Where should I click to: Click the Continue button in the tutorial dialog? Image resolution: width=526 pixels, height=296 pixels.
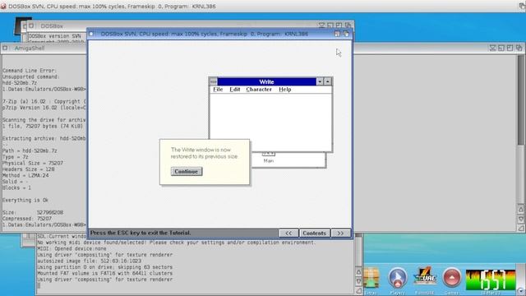click(187, 172)
